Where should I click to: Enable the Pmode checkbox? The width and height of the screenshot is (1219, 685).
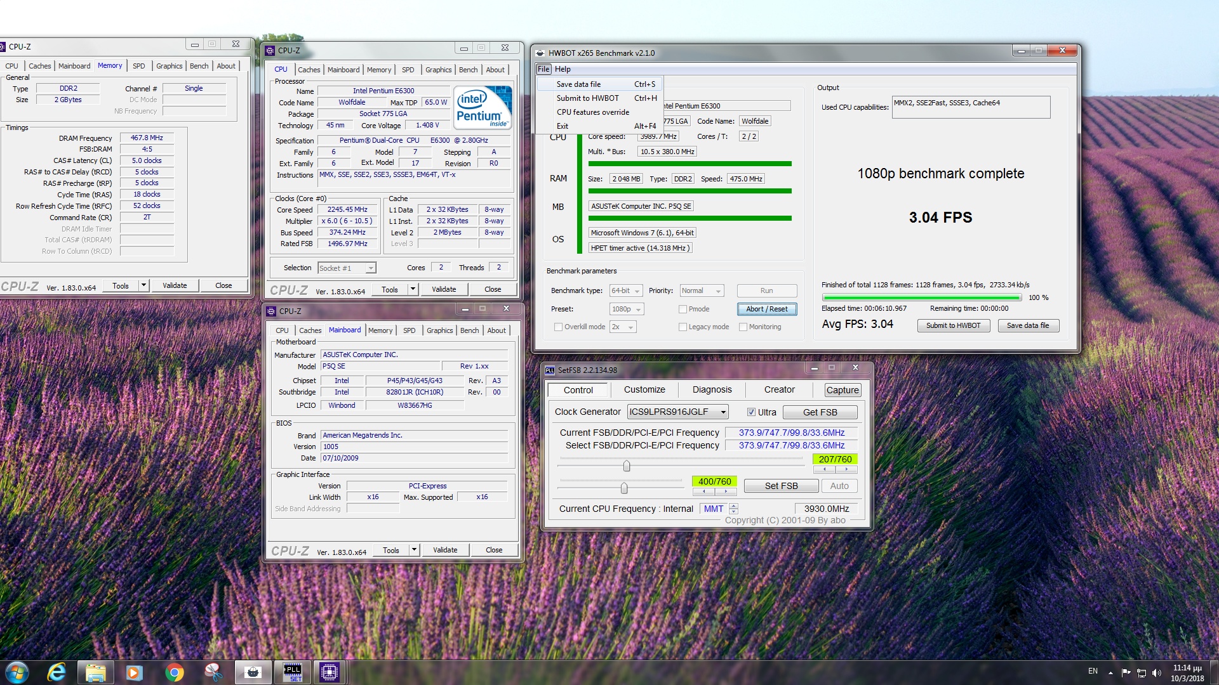683,310
